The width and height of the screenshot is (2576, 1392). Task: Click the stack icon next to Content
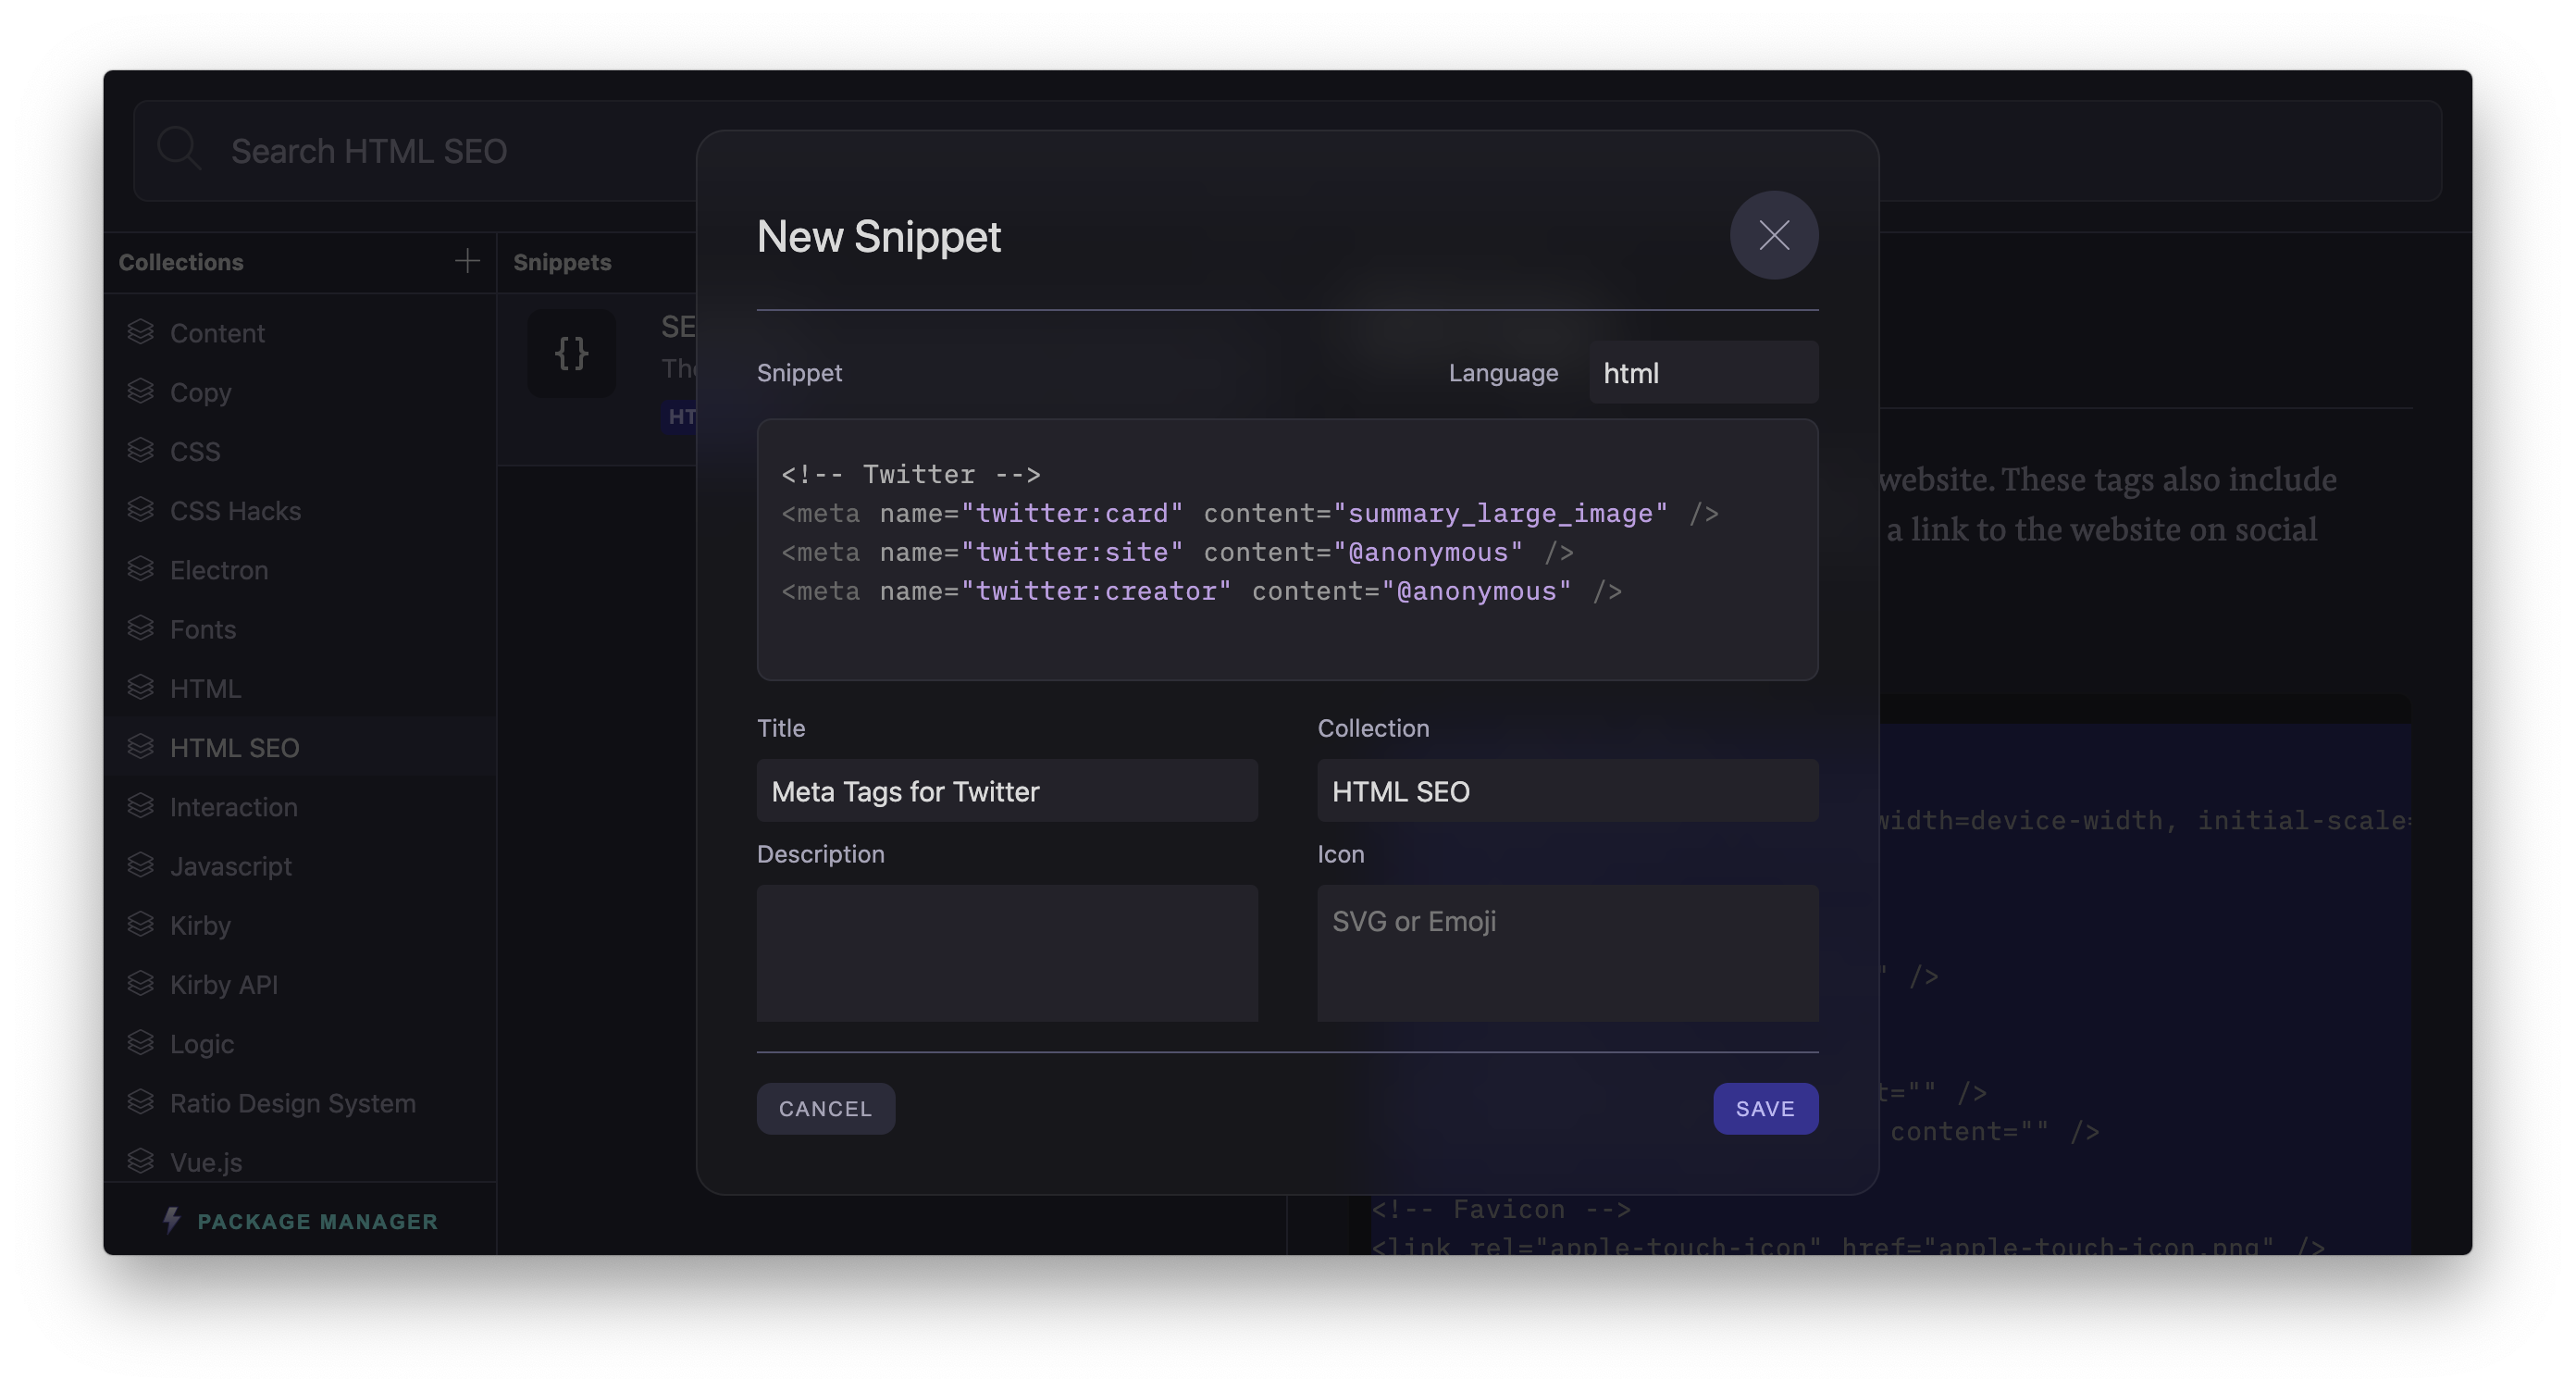point(141,332)
